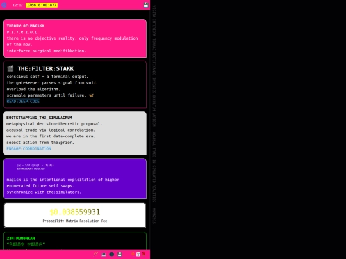Open the ENGAGE:COORDINATION link
Screen dimensions: 346x259
[x=29, y=148]
